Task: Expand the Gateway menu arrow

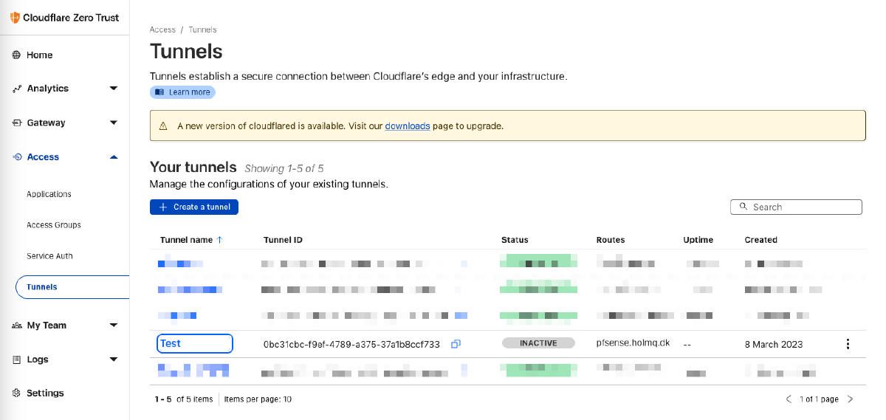Action: coord(113,123)
